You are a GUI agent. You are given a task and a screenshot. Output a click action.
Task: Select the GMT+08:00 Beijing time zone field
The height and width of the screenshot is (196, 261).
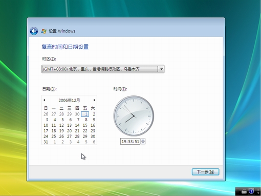pyautogui.click(x=103, y=69)
